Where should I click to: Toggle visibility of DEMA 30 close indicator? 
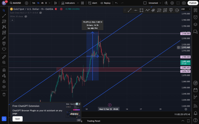[x=26, y=16]
